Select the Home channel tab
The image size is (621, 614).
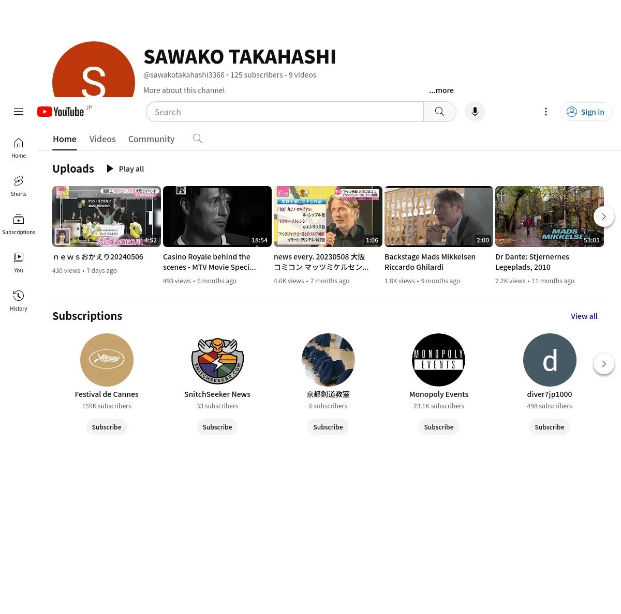point(65,139)
